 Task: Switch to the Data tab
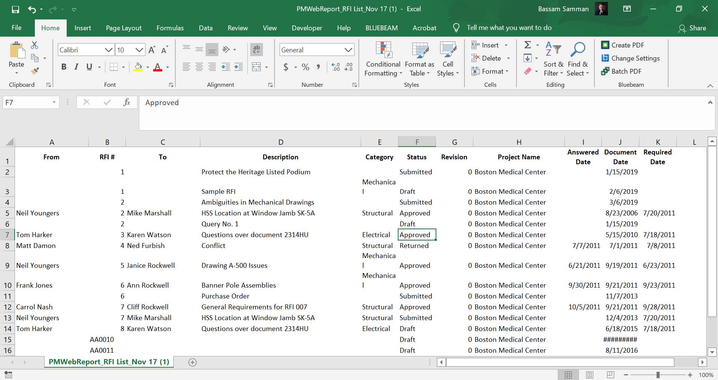[206, 28]
